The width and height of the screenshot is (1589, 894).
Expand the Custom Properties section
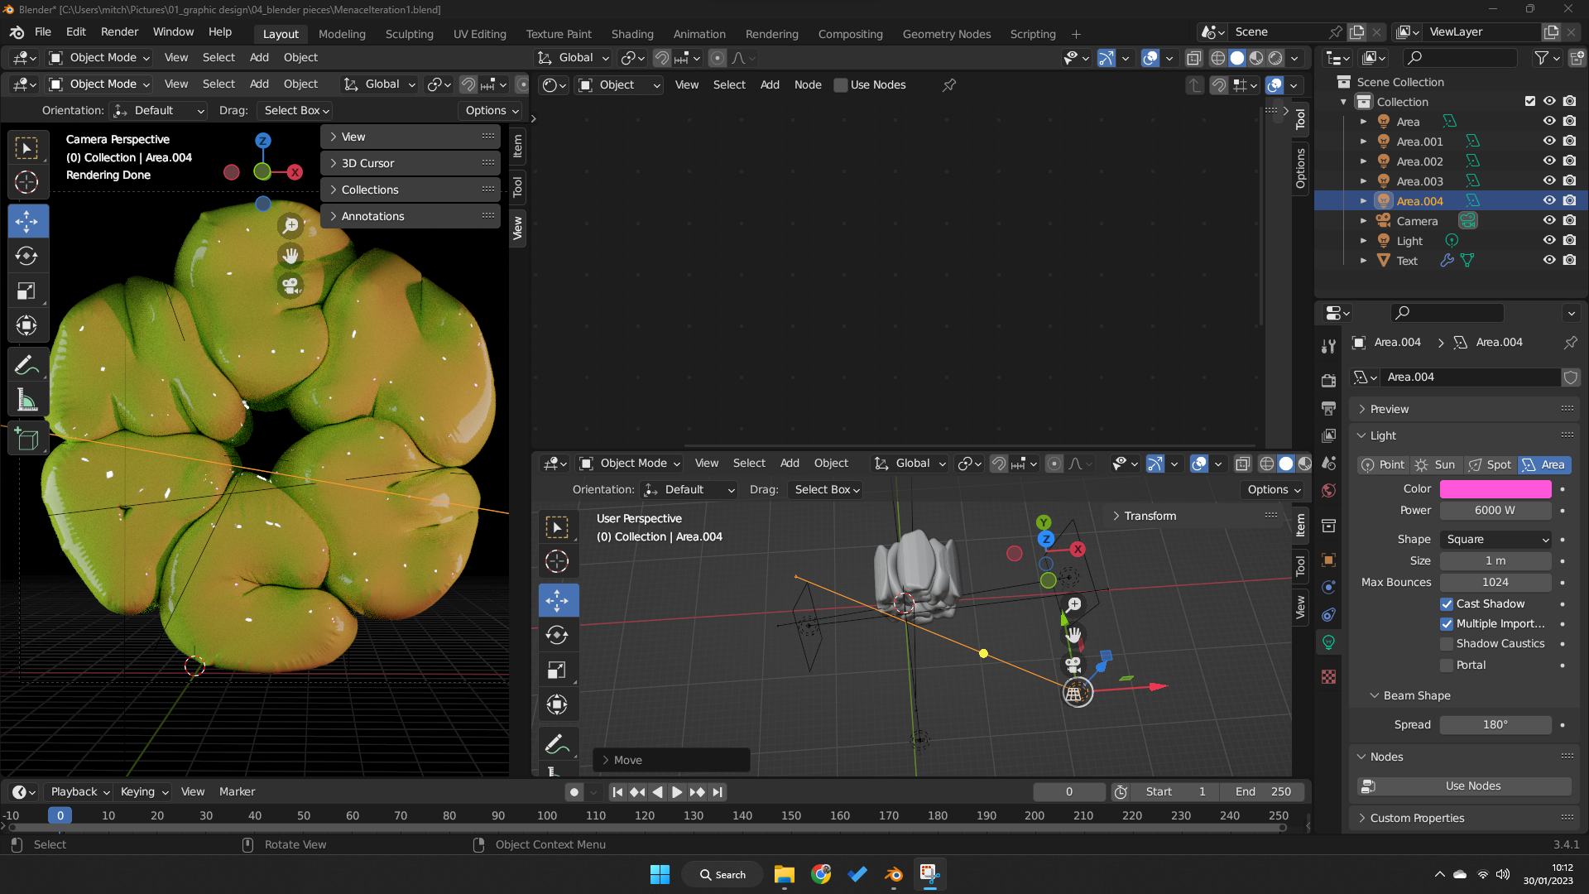pyautogui.click(x=1416, y=818)
